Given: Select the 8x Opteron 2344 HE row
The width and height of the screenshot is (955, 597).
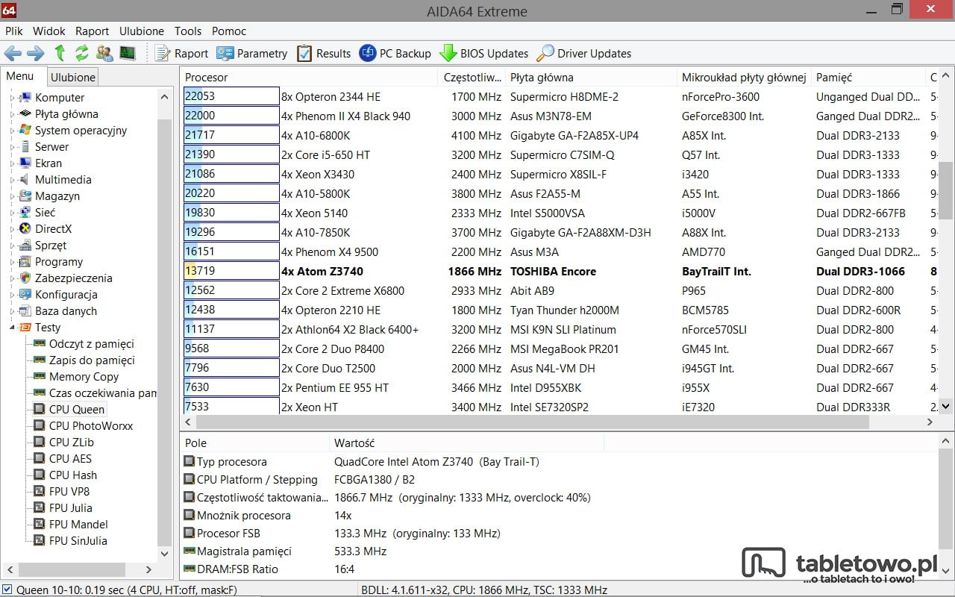Looking at the screenshot, I should point(560,97).
